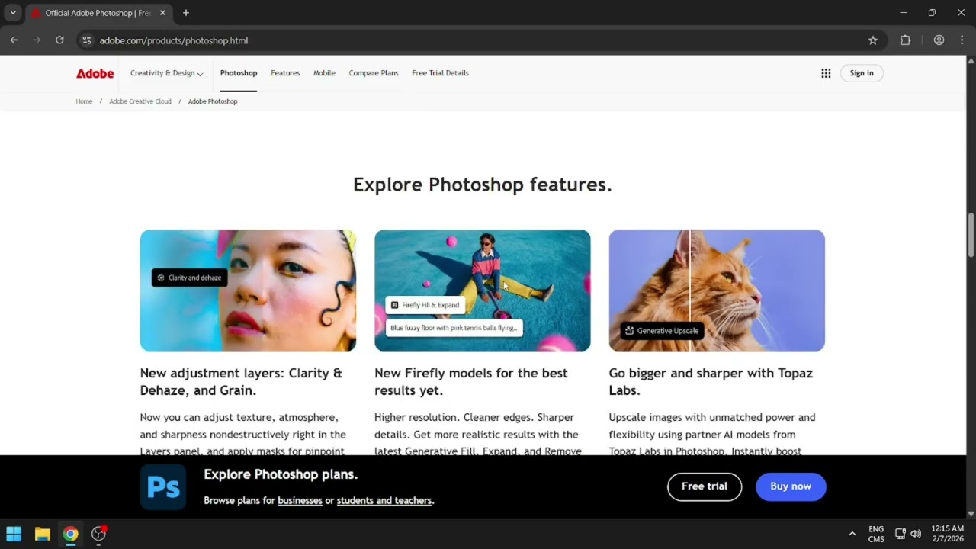This screenshot has width=976, height=549.
Task: Click the Generative Upscale chip
Action: coord(661,331)
